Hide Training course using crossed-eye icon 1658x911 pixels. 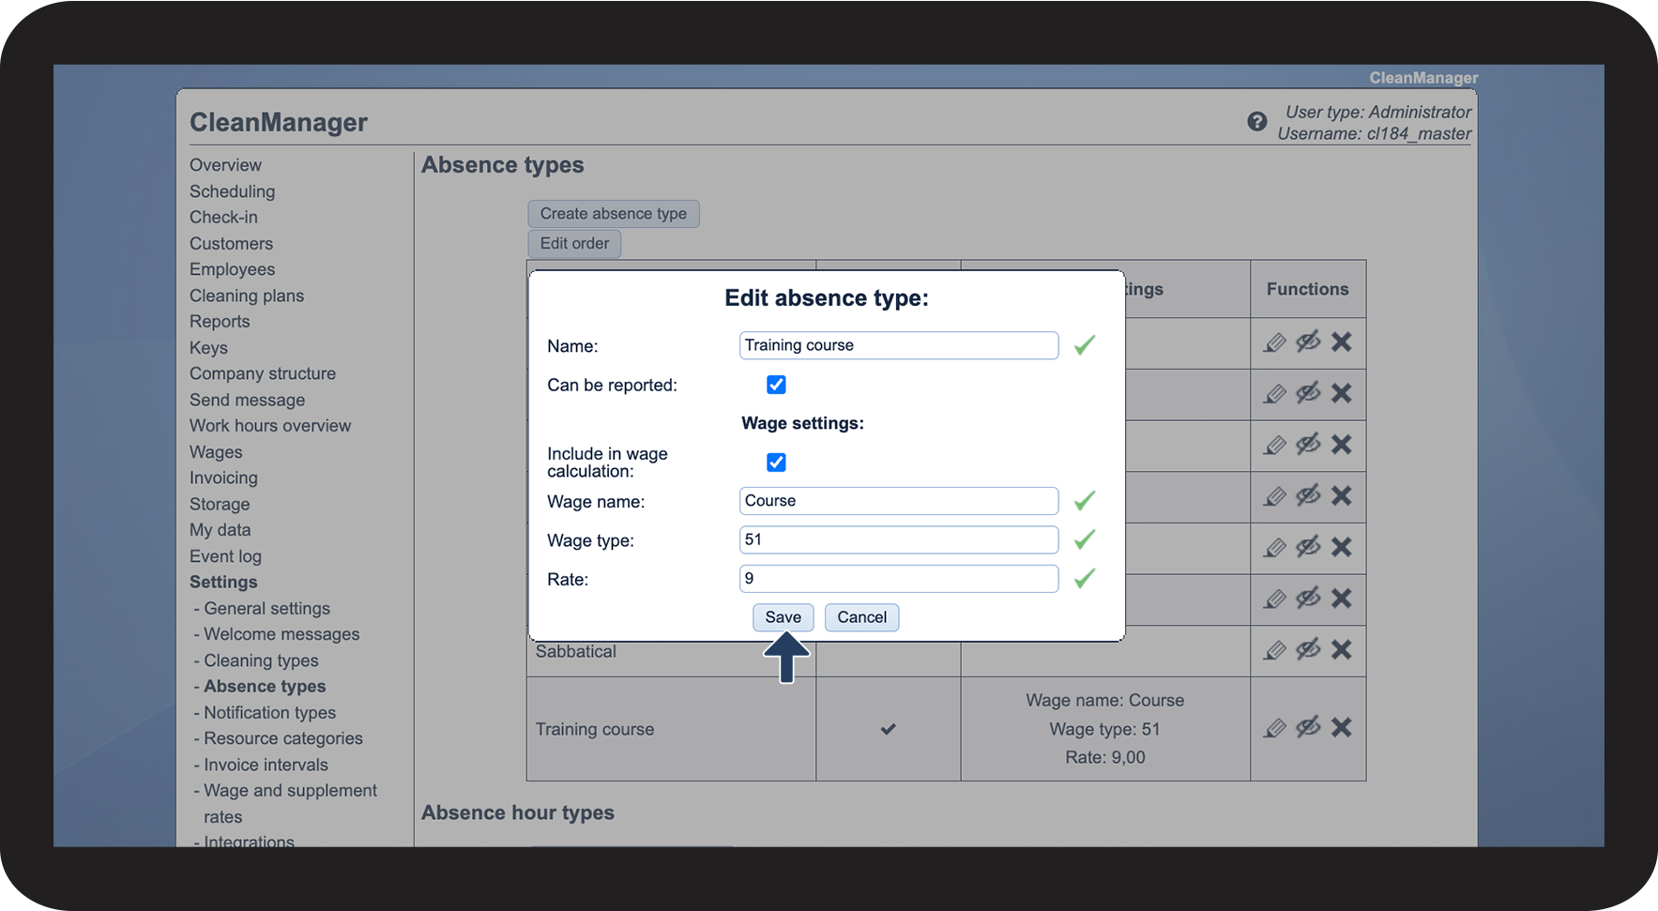(x=1308, y=727)
